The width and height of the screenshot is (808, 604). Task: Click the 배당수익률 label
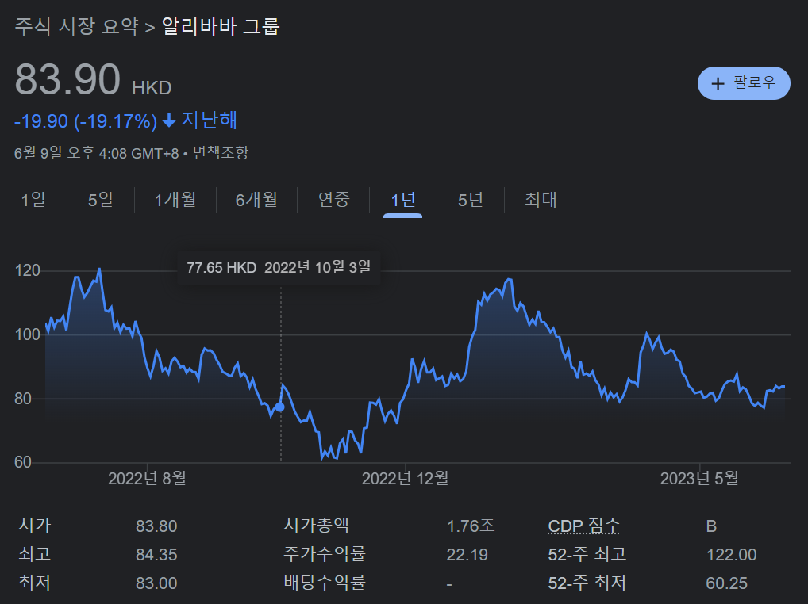click(325, 583)
